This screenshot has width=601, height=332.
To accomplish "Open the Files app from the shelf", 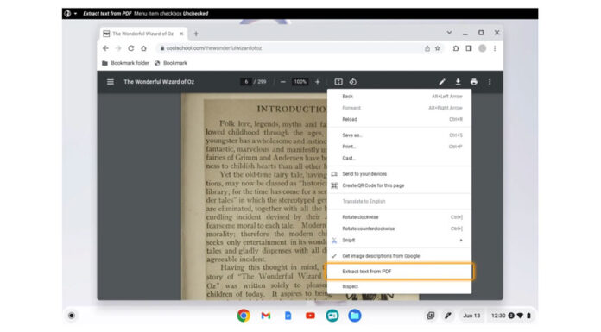I will 355,316.
